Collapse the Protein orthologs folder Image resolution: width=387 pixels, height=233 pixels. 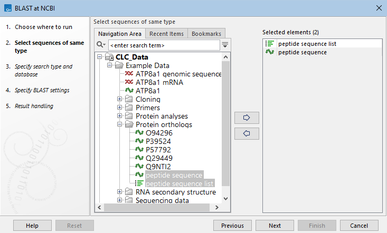[x=120, y=124]
